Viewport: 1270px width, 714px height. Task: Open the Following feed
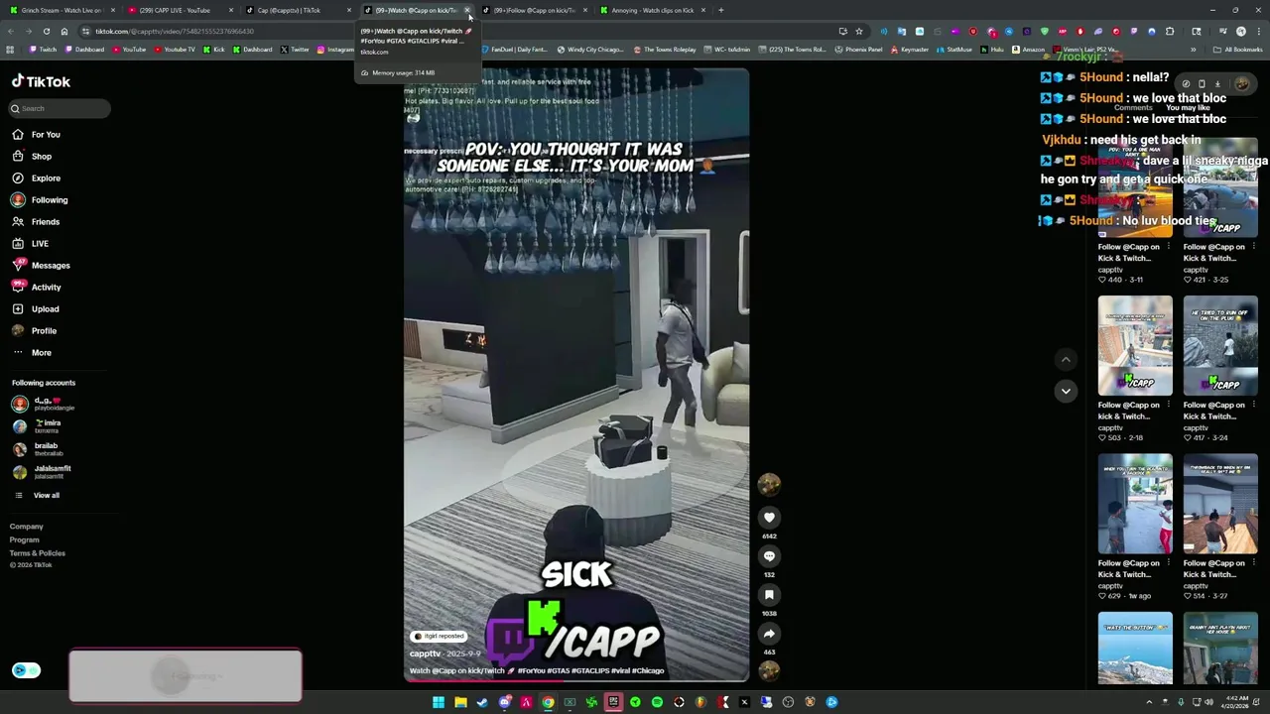coord(40,200)
